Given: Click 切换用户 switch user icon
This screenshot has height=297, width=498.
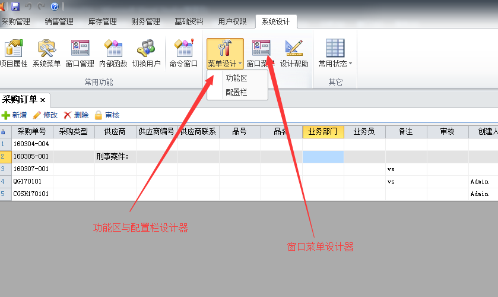Looking at the screenshot, I should coord(147,53).
